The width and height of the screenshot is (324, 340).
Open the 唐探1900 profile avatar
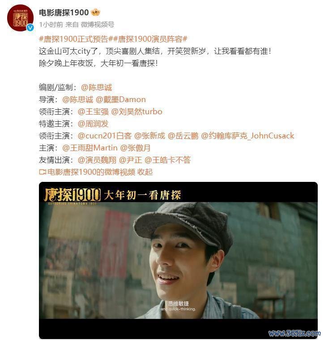[20, 18]
